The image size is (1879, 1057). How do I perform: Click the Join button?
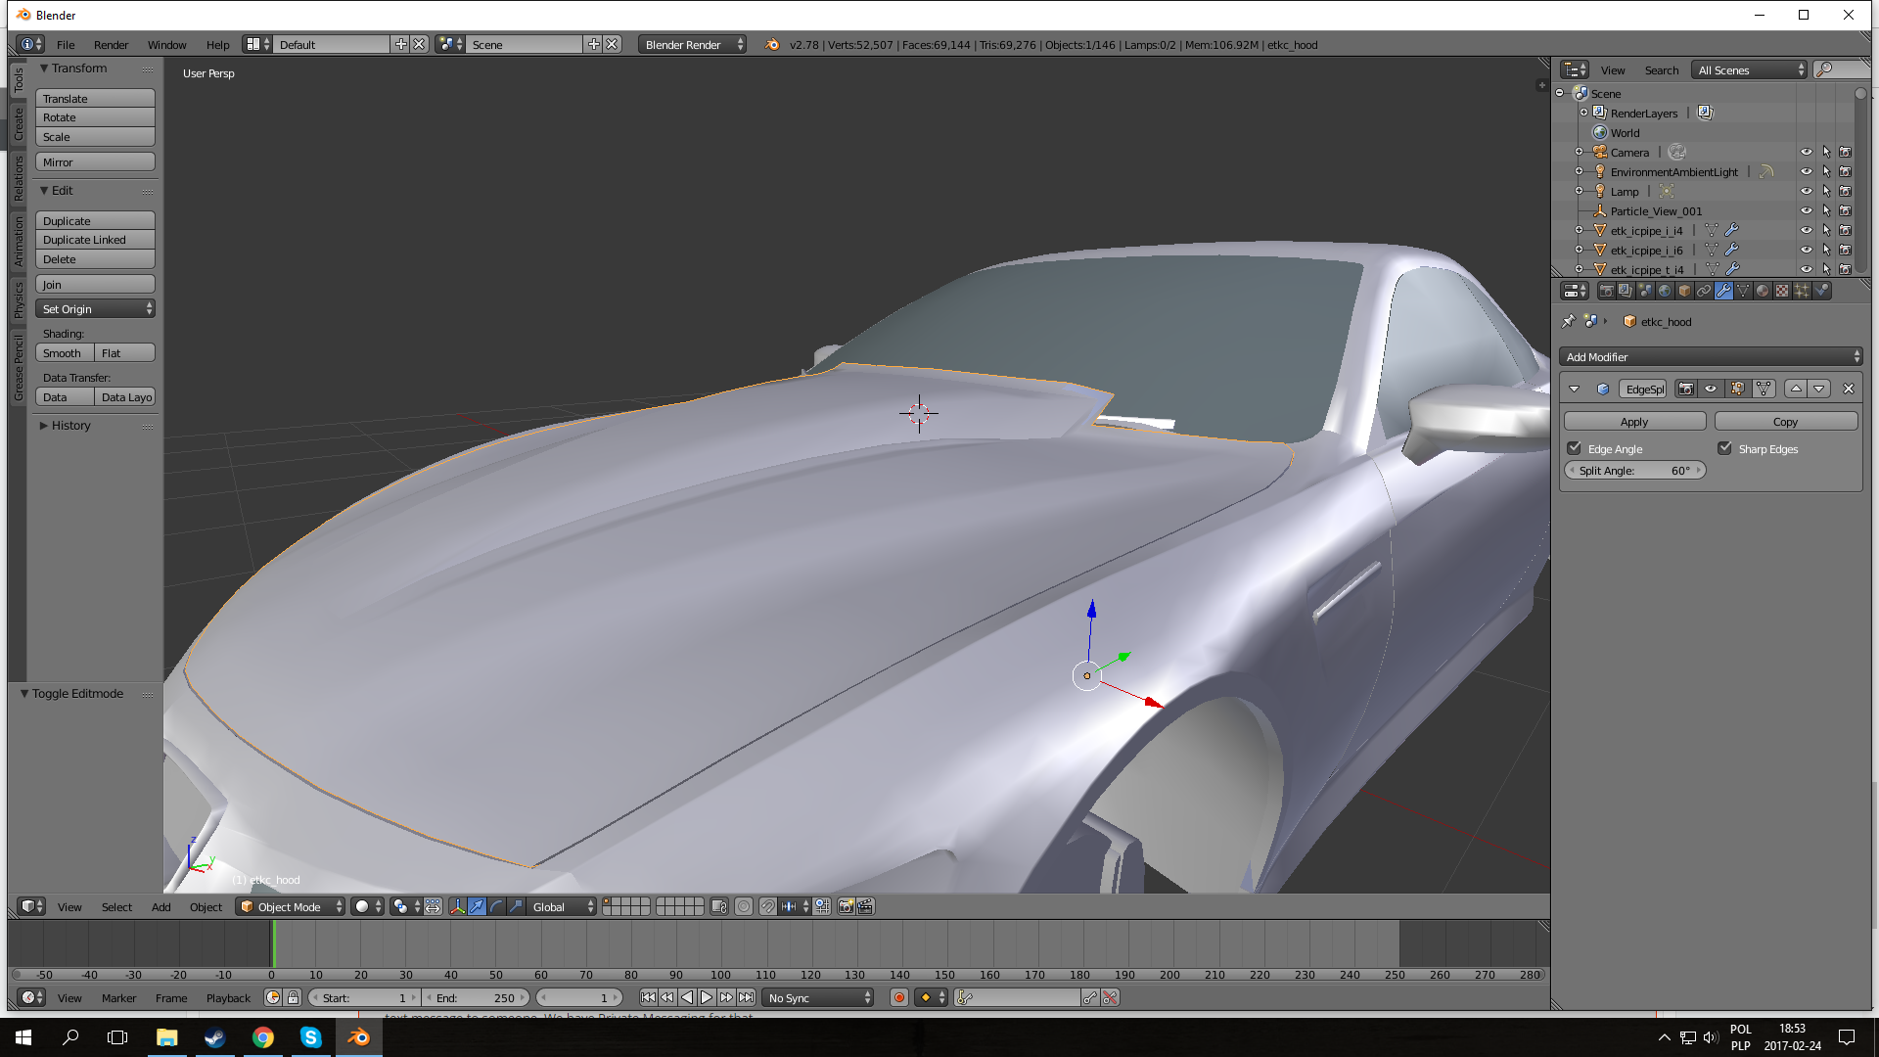point(95,284)
